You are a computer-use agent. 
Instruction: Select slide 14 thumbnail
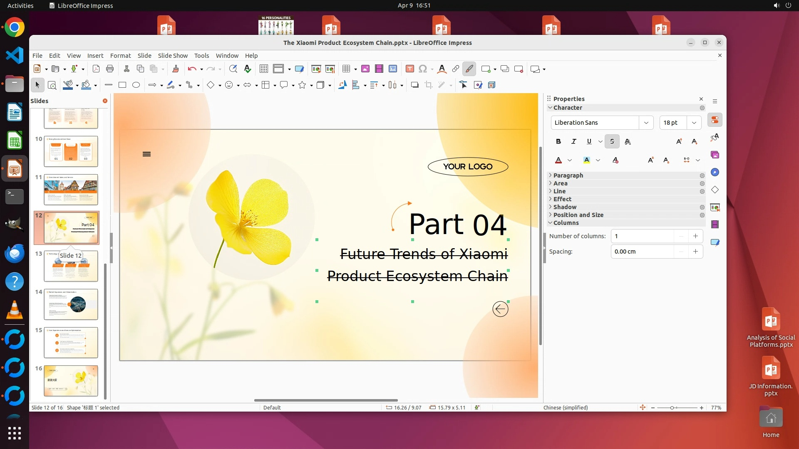coord(71,304)
